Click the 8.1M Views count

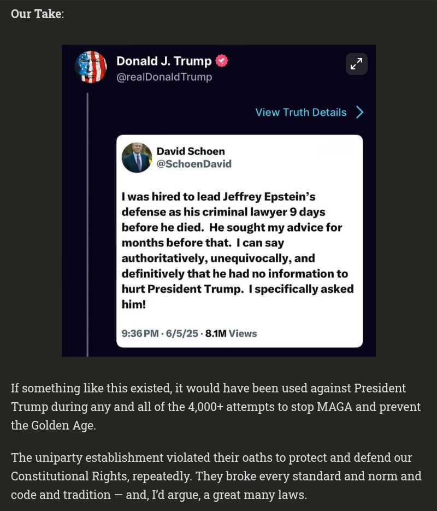tap(231, 333)
